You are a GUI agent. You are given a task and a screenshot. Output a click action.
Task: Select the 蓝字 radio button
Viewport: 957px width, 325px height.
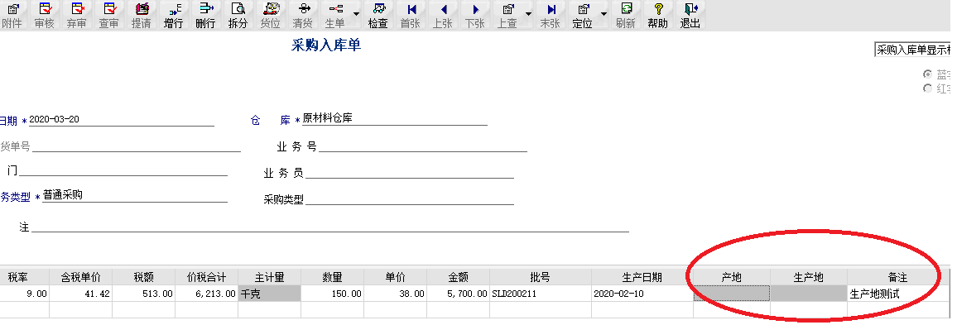pyautogui.click(x=928, y=74)
